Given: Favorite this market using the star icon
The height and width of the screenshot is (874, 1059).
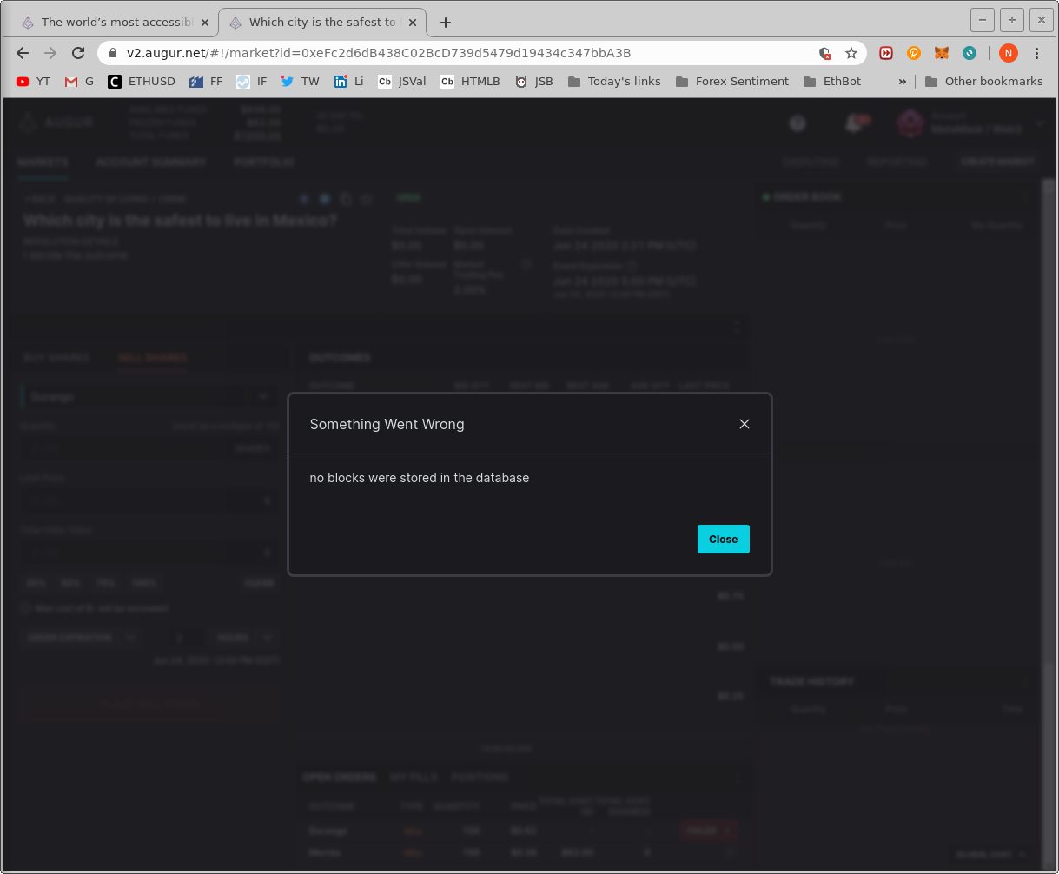Looking at the screenshot, I should point(367,198).
